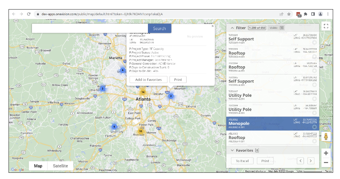The image size is (340, 179).
Task: Click the 1-200 of 650 counter
Action: coord(257,28)
